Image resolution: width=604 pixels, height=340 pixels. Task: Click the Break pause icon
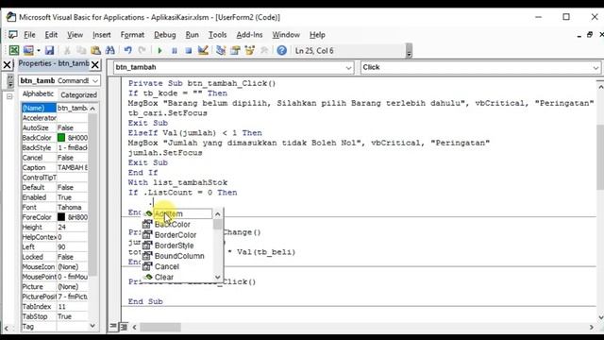[x=174, y=50]
